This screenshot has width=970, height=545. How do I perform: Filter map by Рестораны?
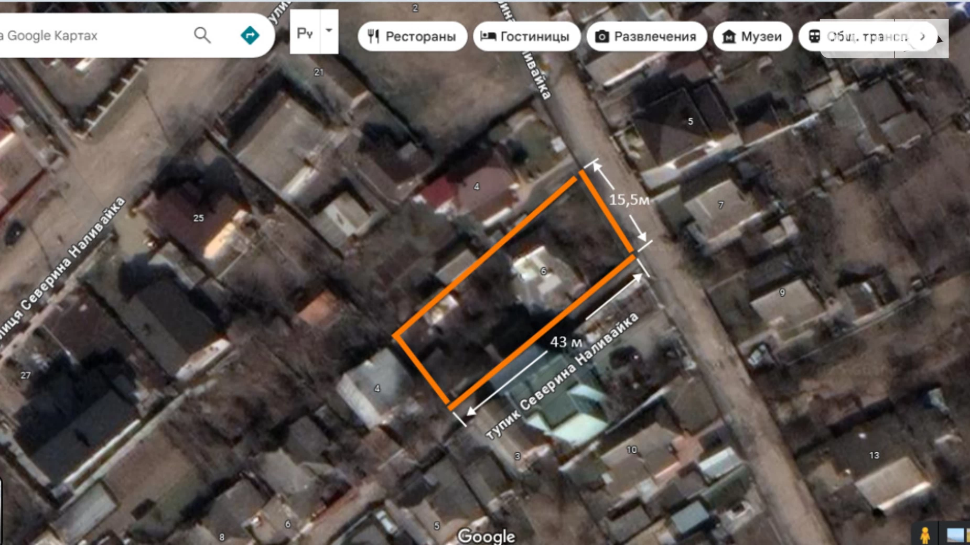coord(412,36)
